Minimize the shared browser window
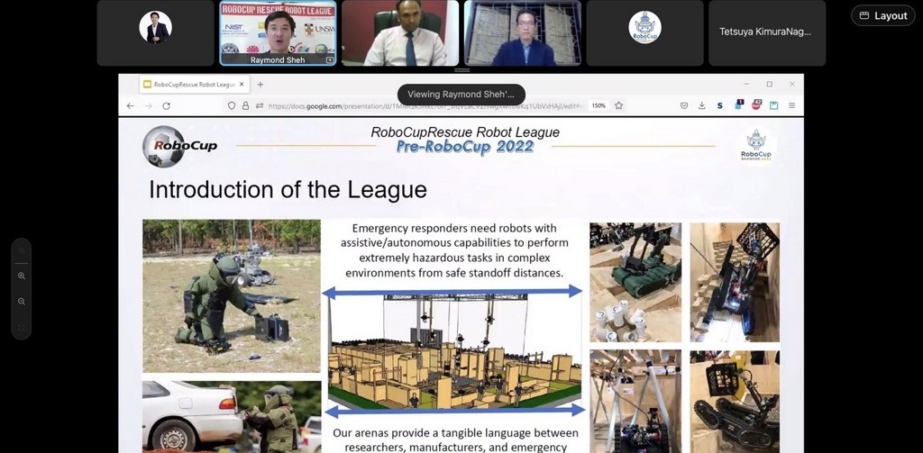Screen dimensions: 923x453 coord(746,84)
